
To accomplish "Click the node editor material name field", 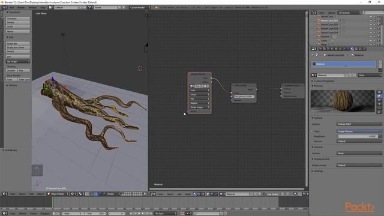I will tap(238, 194).
